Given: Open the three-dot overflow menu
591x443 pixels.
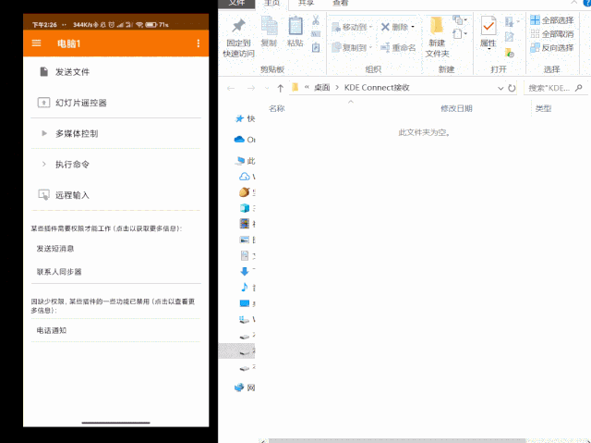Looking at the screenshot, I should coord(198,43).
